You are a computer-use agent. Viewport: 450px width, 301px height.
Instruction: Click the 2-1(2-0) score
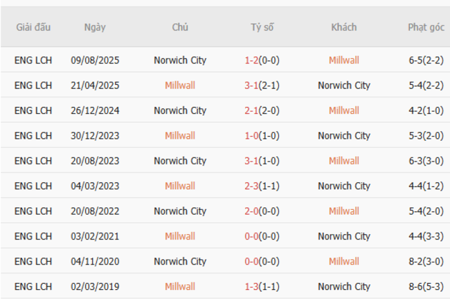[262, 110]
